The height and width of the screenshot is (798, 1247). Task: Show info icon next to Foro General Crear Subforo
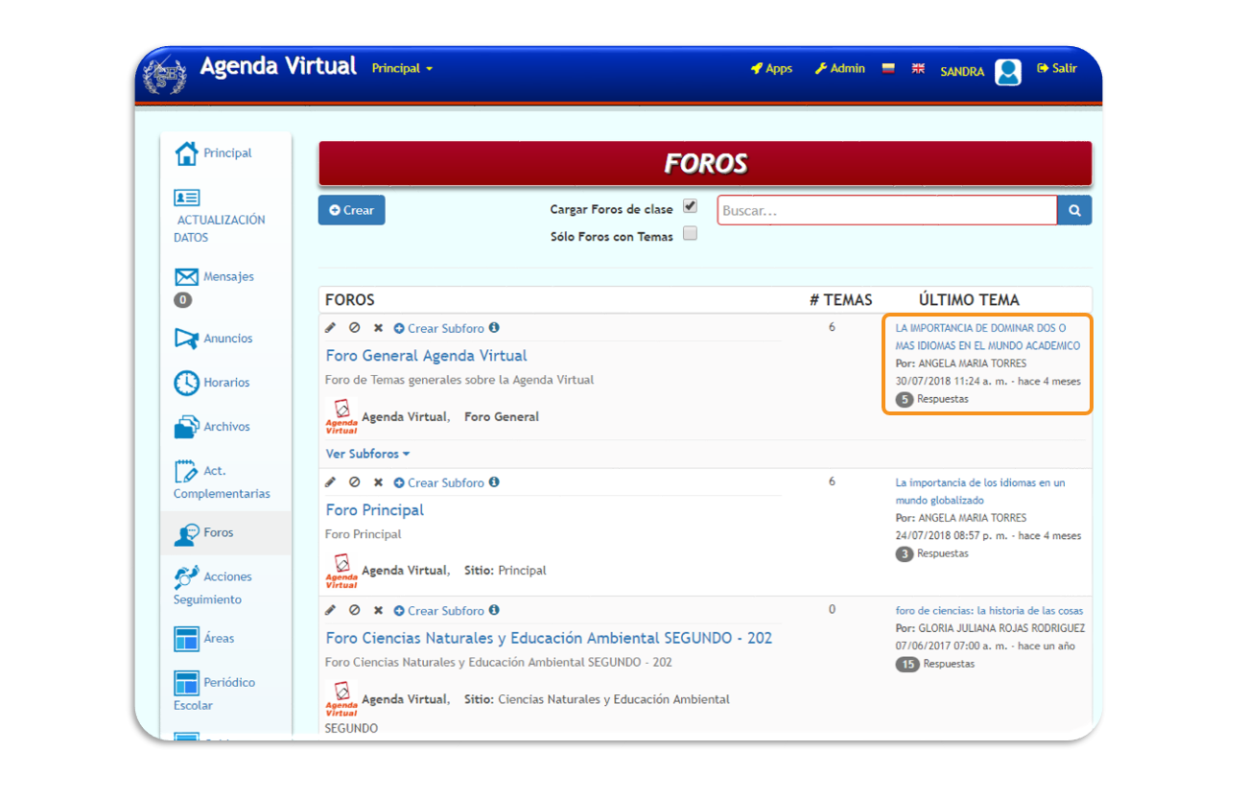click(494, 328)
